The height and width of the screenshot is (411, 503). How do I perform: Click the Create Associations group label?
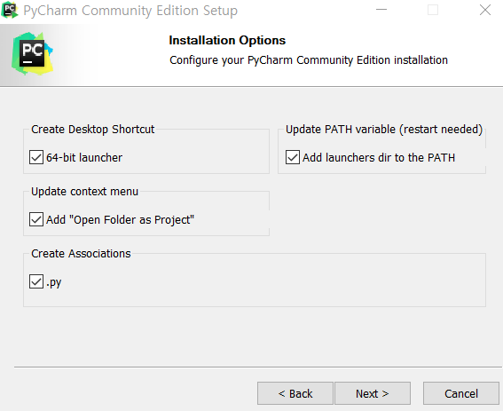coord(81,254)
